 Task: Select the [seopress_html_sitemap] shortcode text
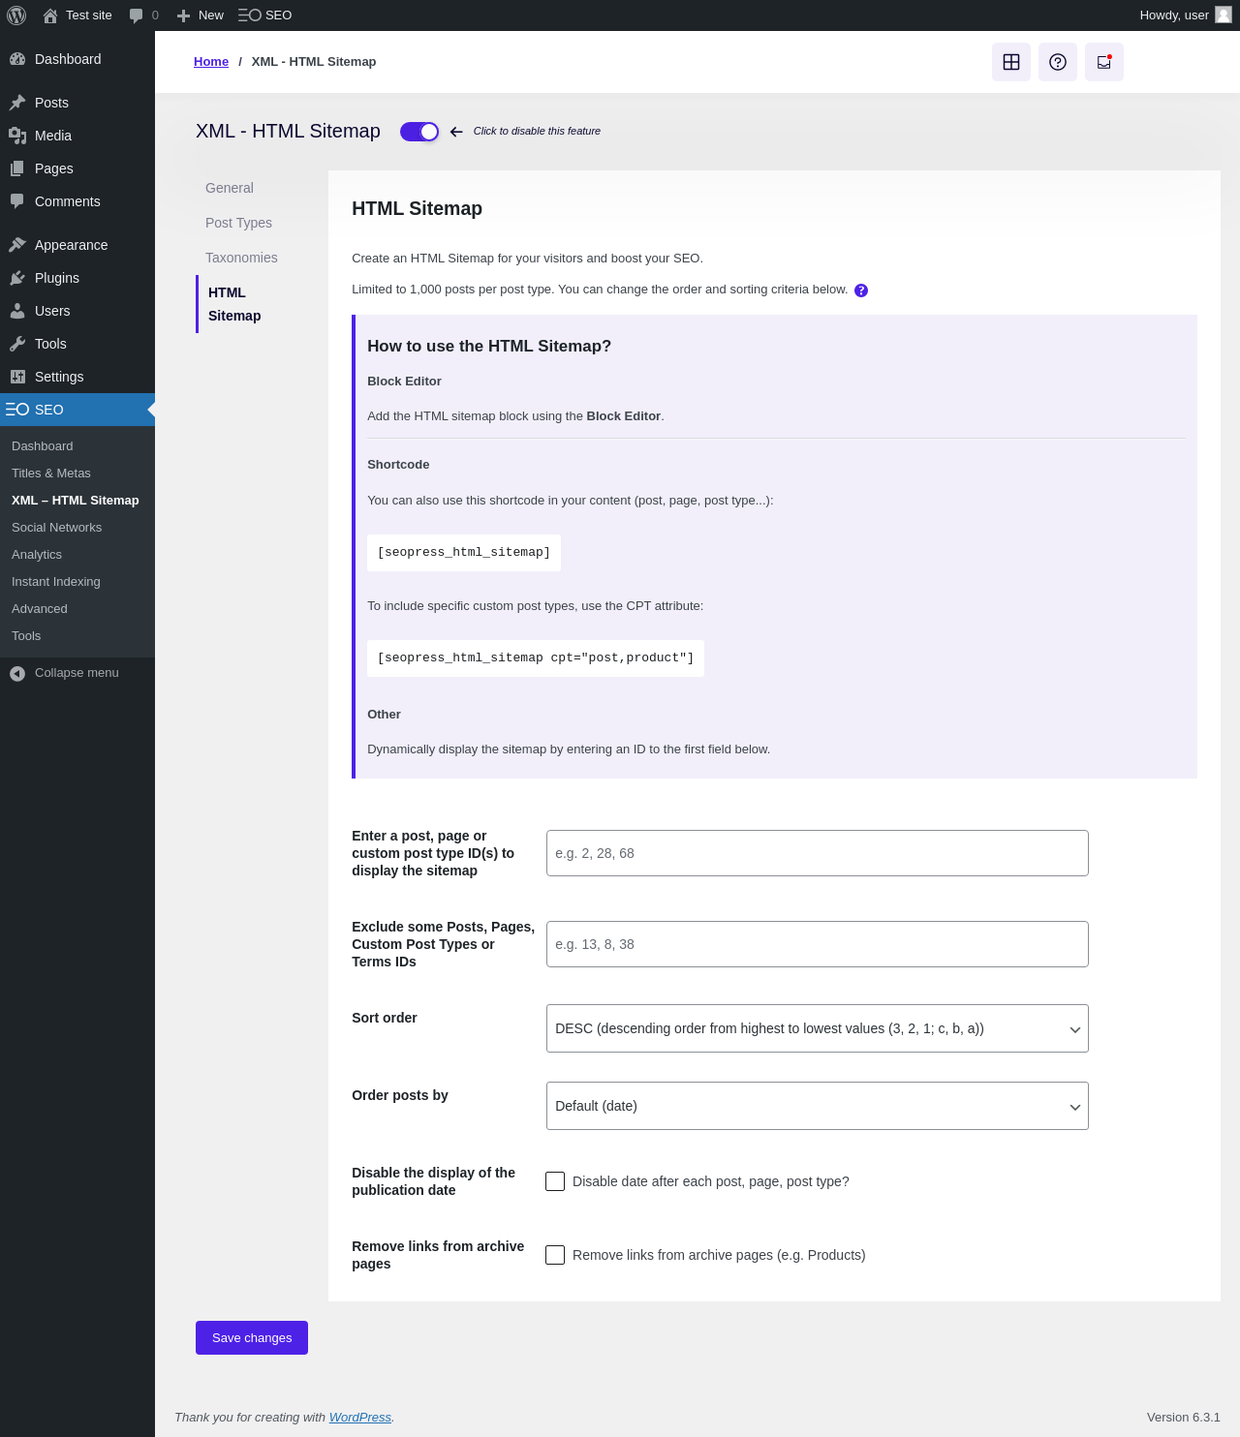tap(464, 553)
